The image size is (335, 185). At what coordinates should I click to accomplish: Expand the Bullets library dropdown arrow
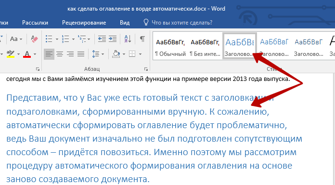point(57,39)
